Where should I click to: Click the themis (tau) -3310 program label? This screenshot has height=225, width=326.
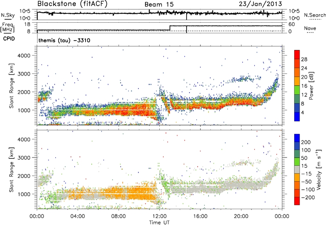(x=64, y=40)
